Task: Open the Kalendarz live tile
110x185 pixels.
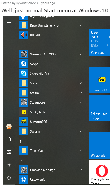Action: [x=99, y=43]
